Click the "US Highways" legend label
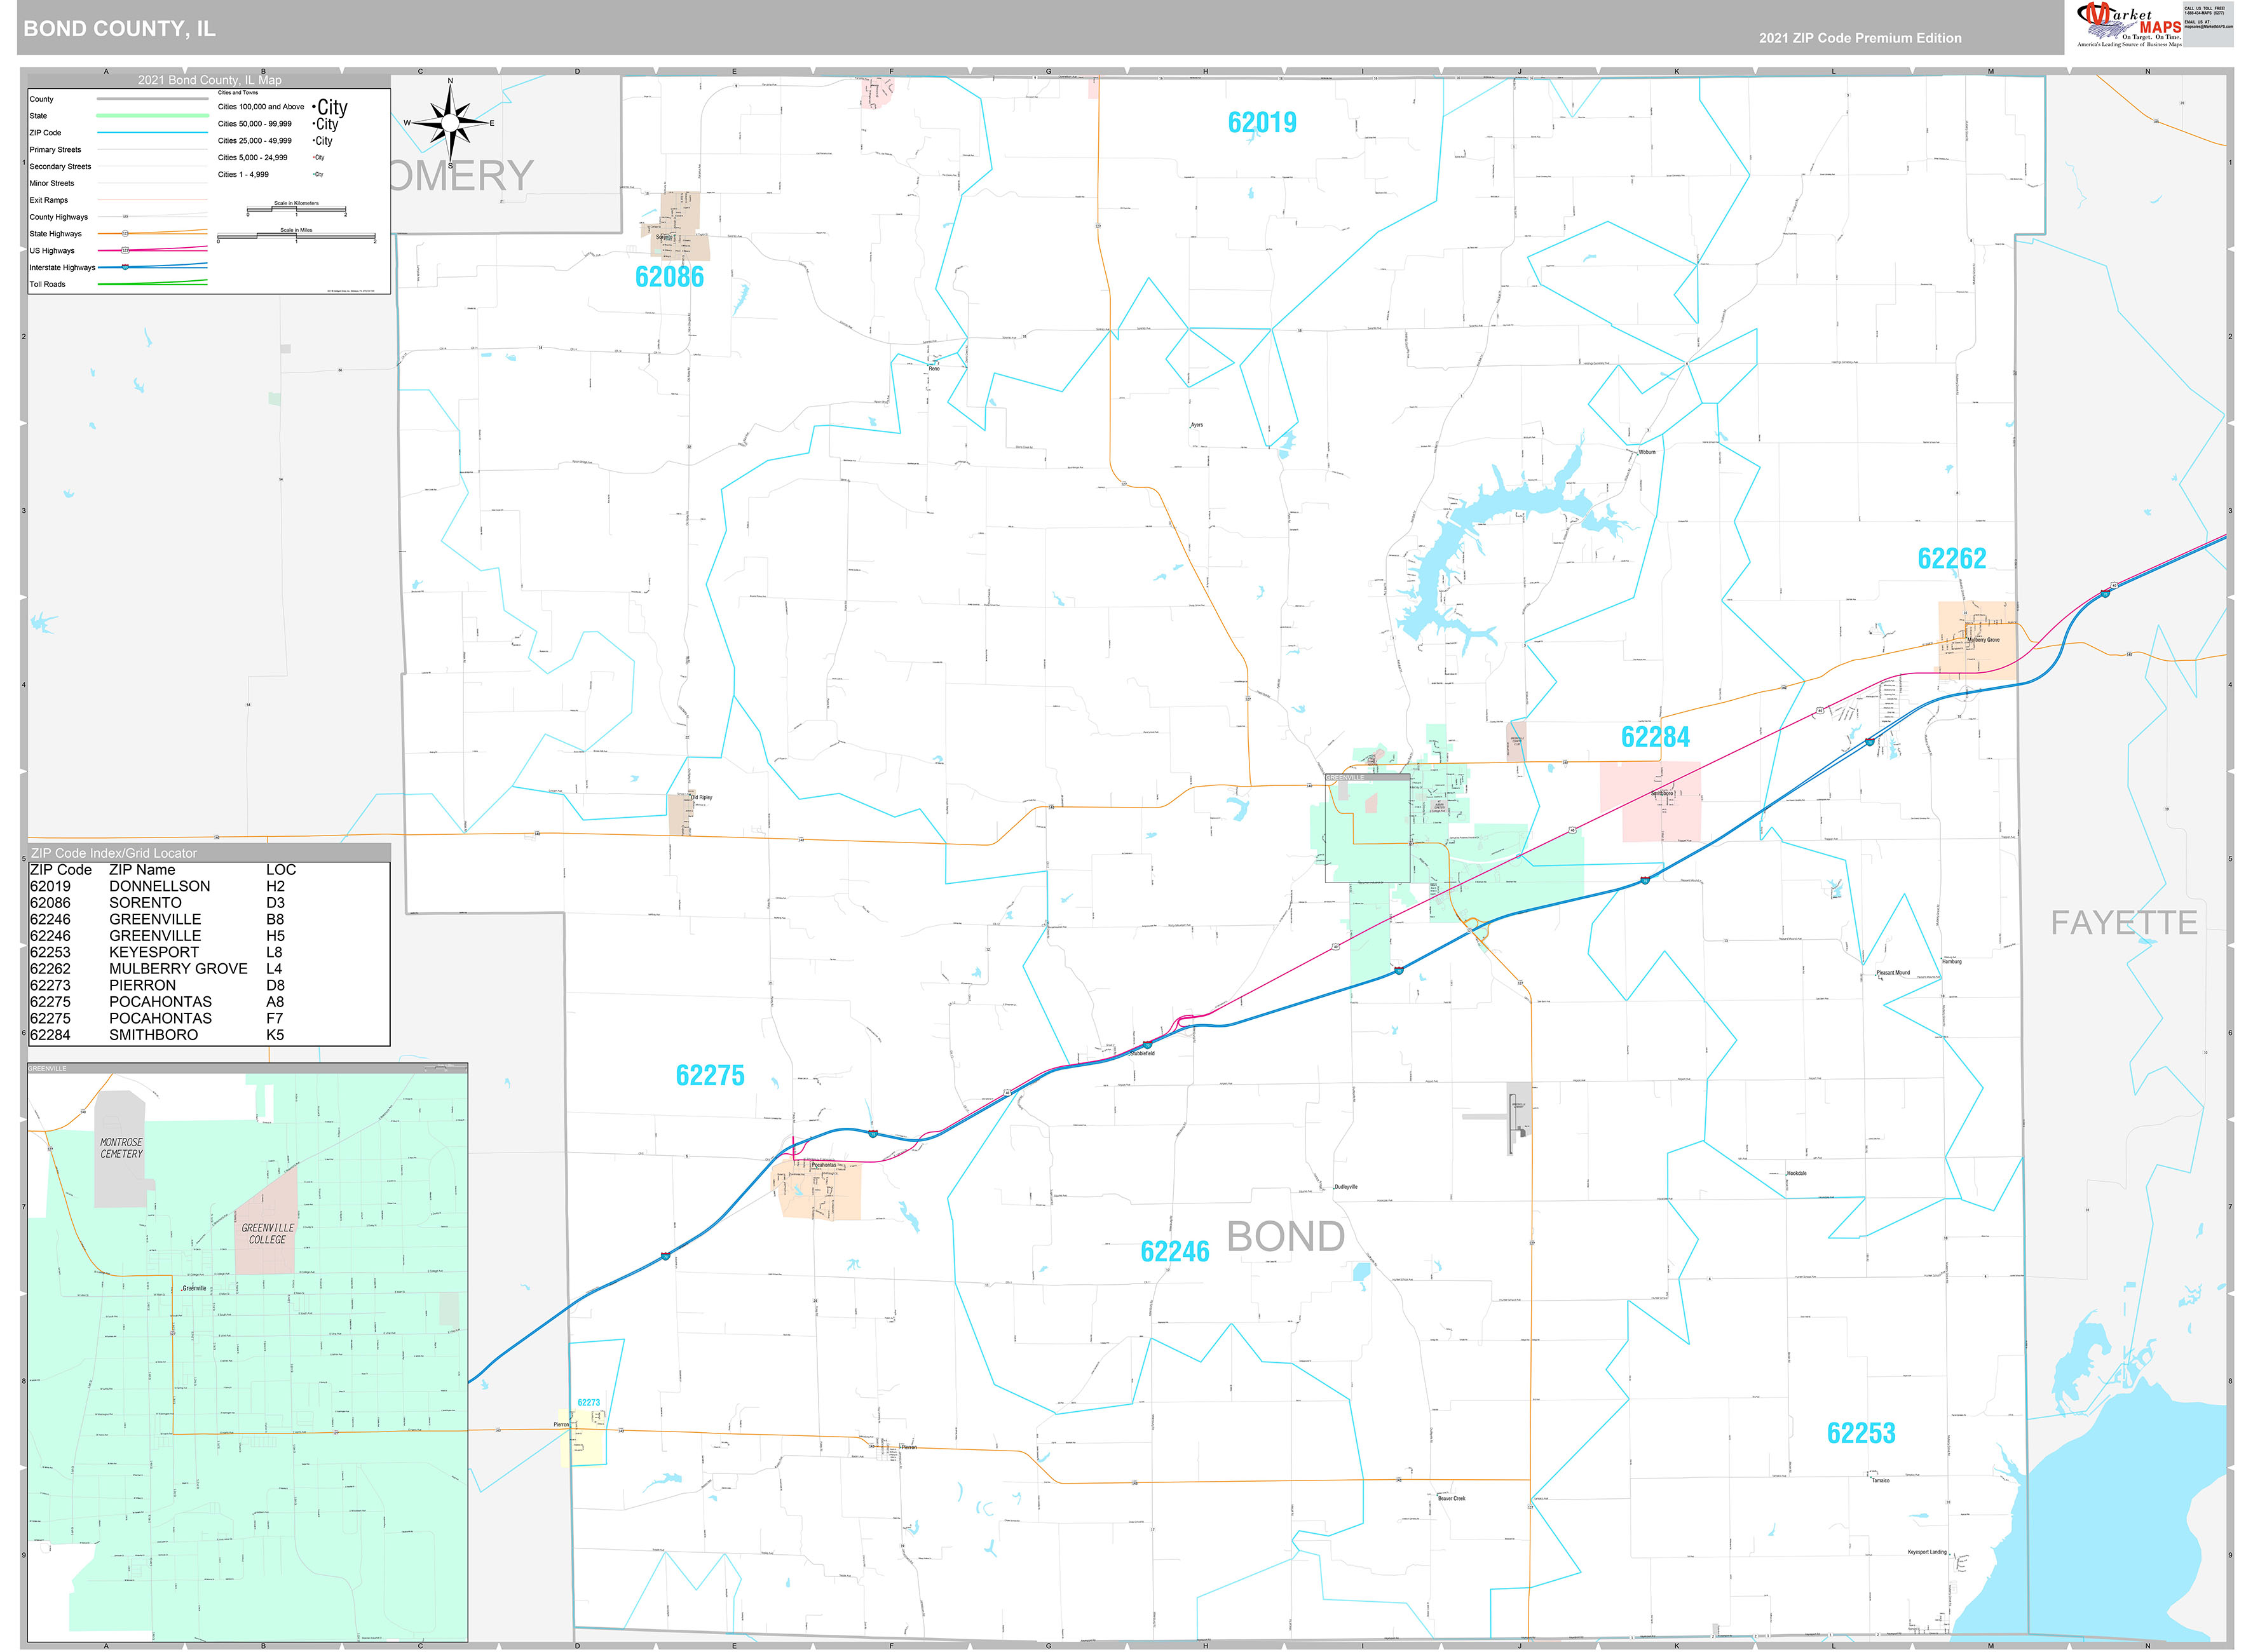The image size is (2253, 1652). (52, 251)
